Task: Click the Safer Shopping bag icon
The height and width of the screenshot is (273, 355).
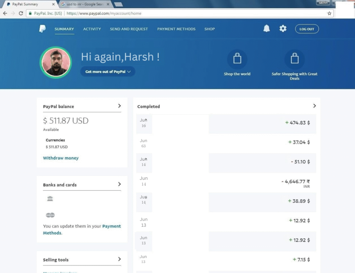Action: pos(294,59)
